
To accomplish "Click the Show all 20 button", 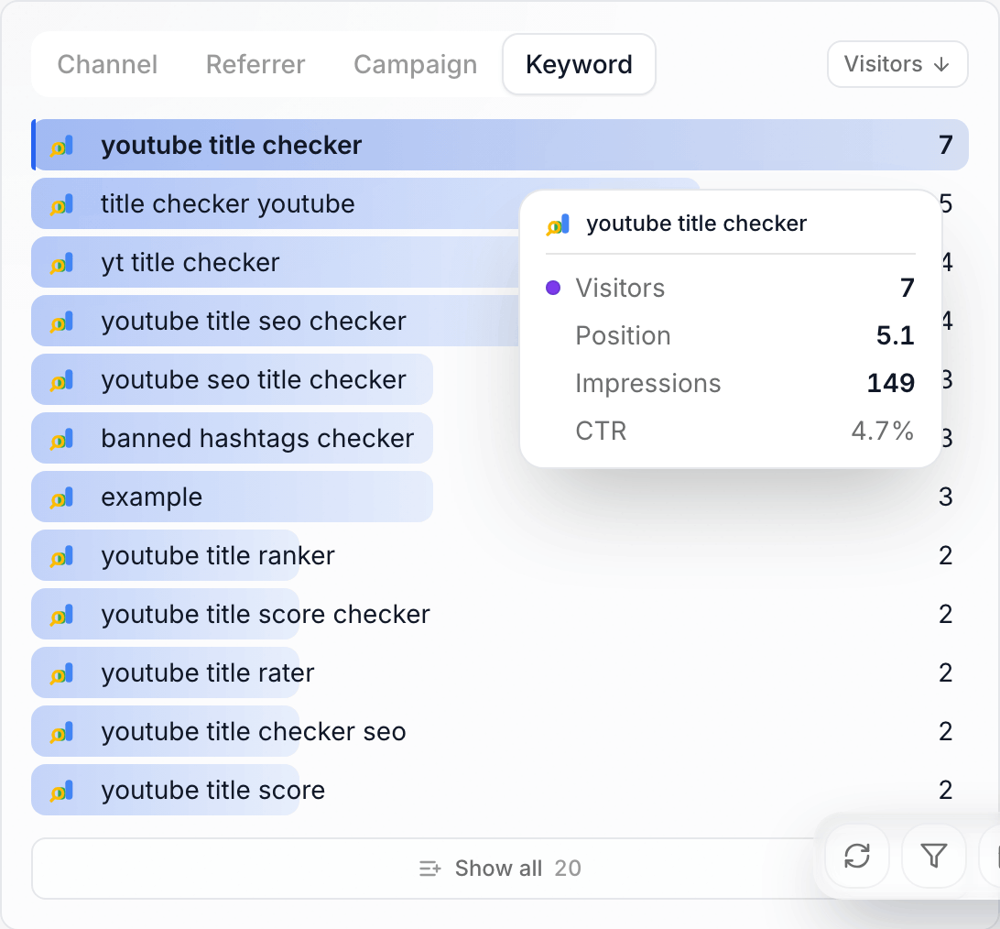I will pos(500,869).
